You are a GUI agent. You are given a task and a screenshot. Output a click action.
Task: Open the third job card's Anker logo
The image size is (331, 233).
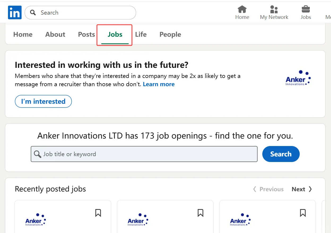pos(240,220)
